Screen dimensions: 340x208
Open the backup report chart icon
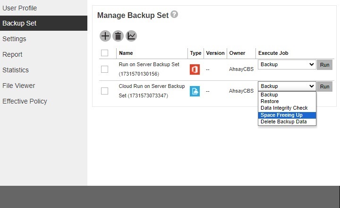(x=131, y=36)
